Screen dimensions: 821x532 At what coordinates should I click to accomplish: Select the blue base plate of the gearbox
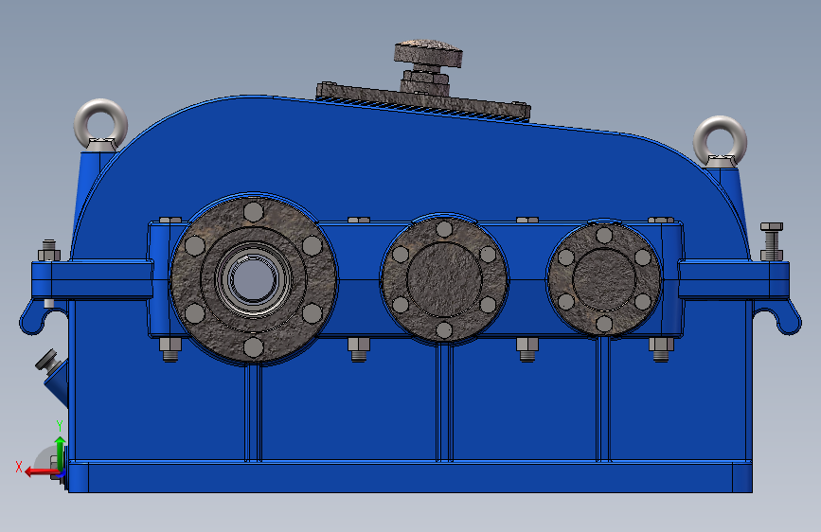[x=410, y=477]
